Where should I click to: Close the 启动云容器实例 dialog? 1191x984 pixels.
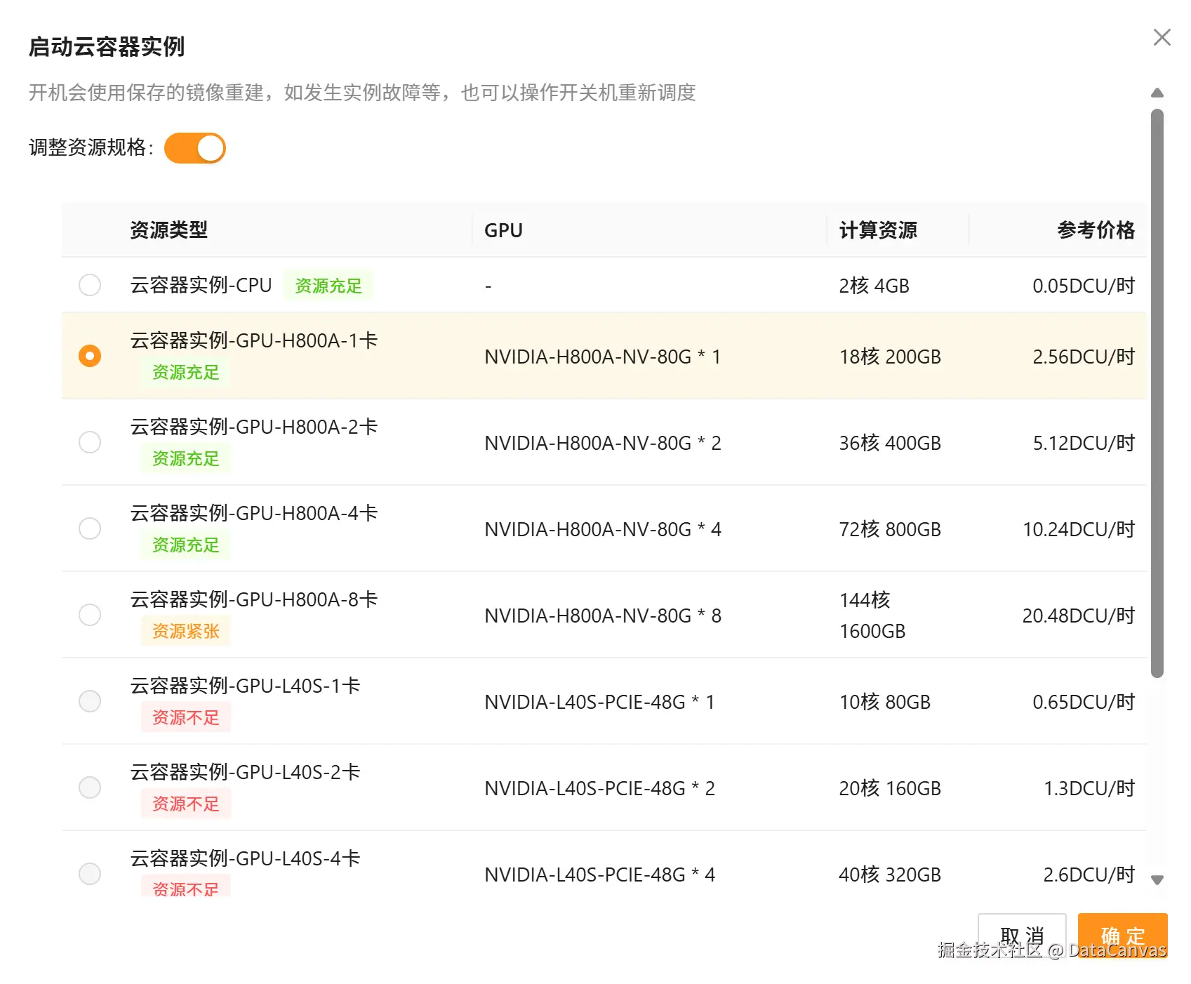click(x=1162, y=37)
